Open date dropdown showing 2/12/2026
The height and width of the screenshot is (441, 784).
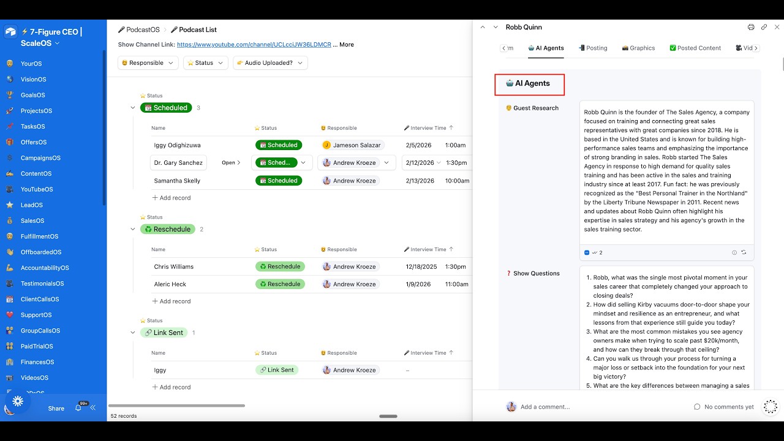click(439, 163)
